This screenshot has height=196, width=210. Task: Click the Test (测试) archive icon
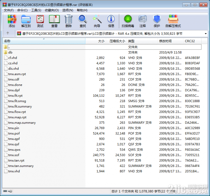coord(40,19)
